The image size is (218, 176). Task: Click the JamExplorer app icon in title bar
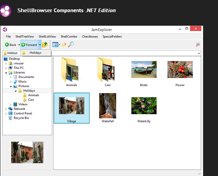pyautogui.click(x=5, y=29)
